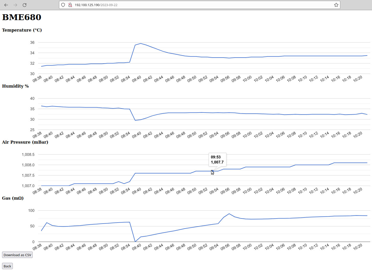The width and height of the screenshot is (372, 274).
Task: Click the Gas line dip touching zero
Action: tap(135, 241)
